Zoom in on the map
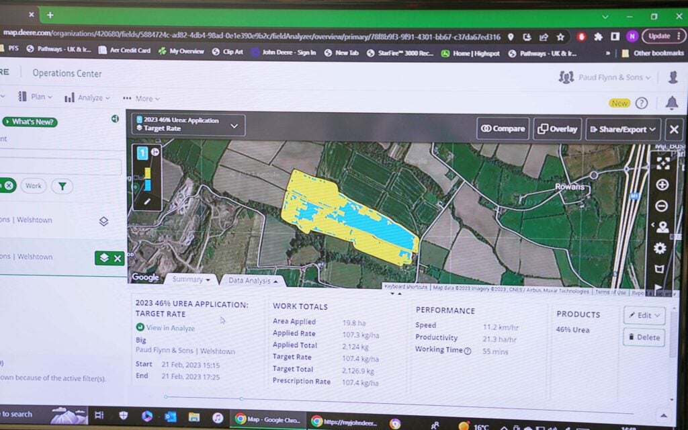Screen dimensions: 688x430 point(661,185)
